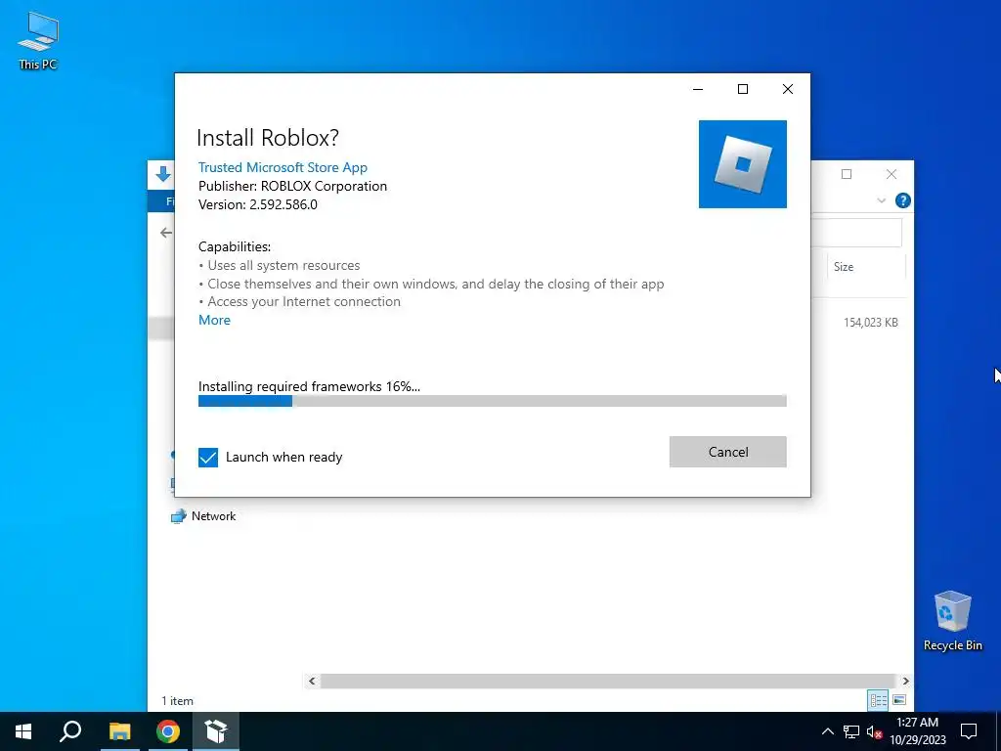Open the muted volume tray icon

874,731
